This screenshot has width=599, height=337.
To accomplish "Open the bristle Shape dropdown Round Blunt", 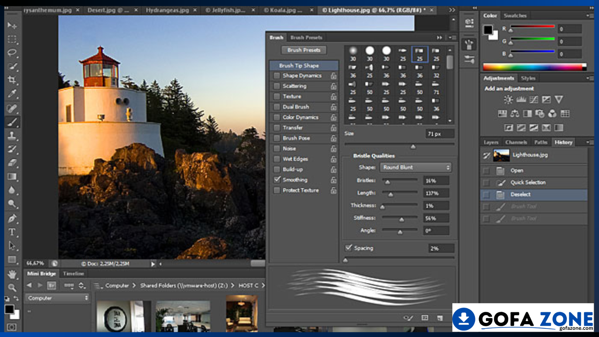I will pos(416,168).
